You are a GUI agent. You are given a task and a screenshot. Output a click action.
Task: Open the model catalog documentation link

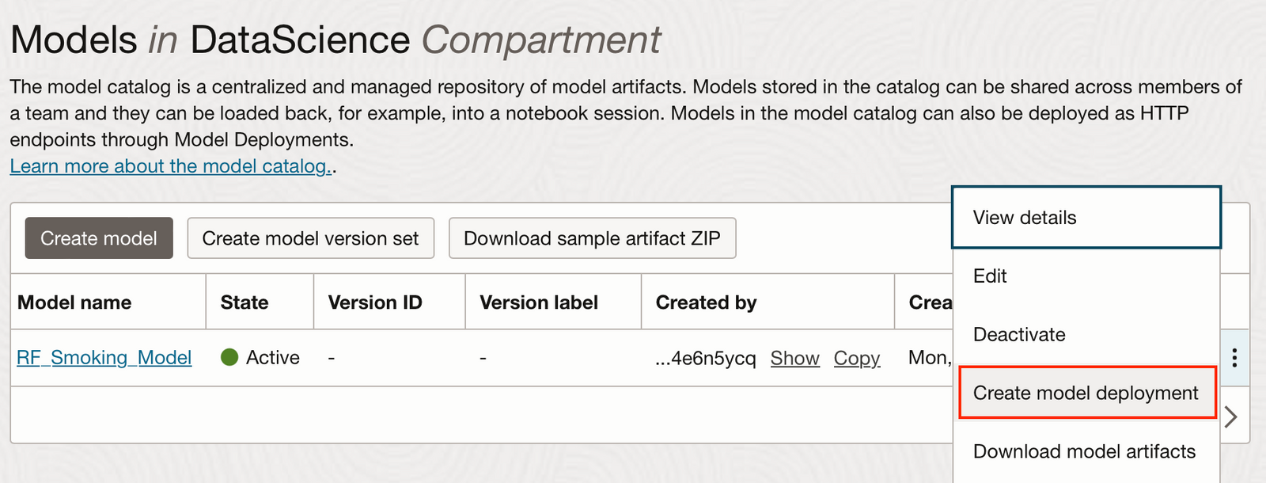[169, 165]
